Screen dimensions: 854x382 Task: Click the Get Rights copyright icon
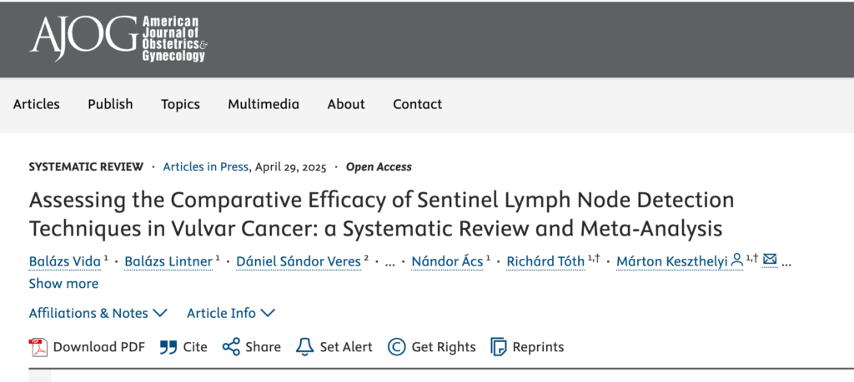(x=397, y=347)
